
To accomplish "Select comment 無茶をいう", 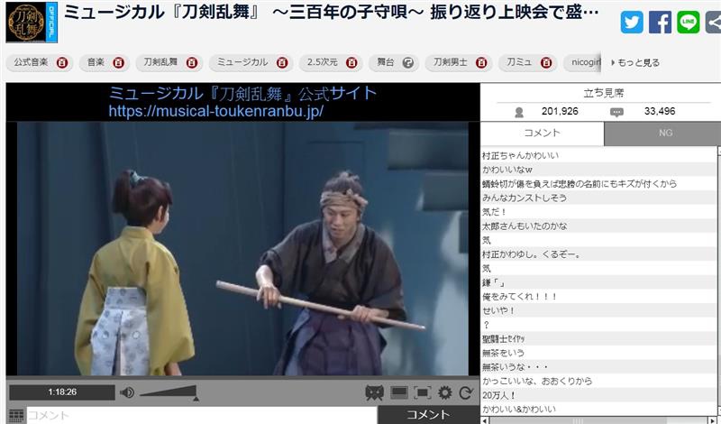I will point(503,353).
